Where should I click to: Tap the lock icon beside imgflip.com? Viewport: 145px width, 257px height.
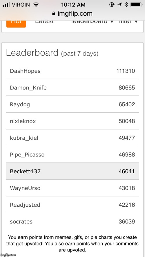point(53,13)
